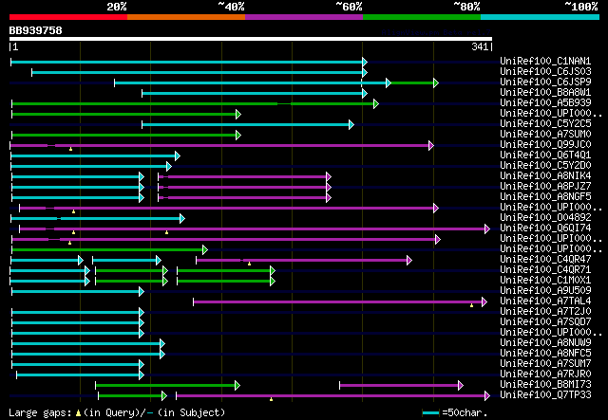
Task: Open the UniRef100_C6JSP9 hit label
Action: pos(545,82)
